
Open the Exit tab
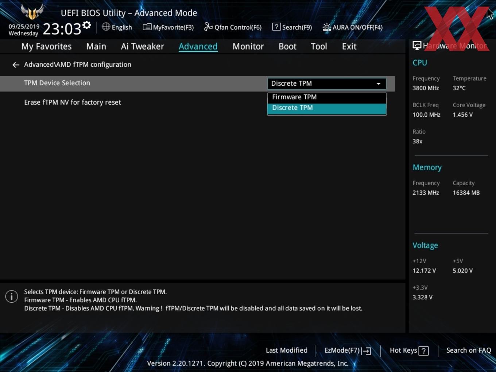pos(349,47)
